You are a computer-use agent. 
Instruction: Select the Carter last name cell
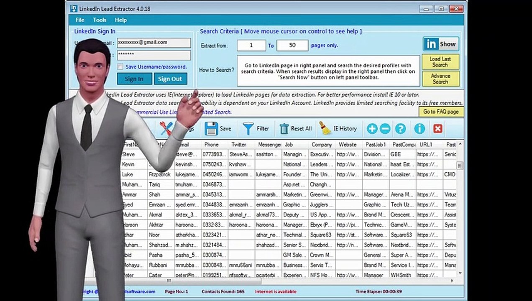(x=161, y=275)
